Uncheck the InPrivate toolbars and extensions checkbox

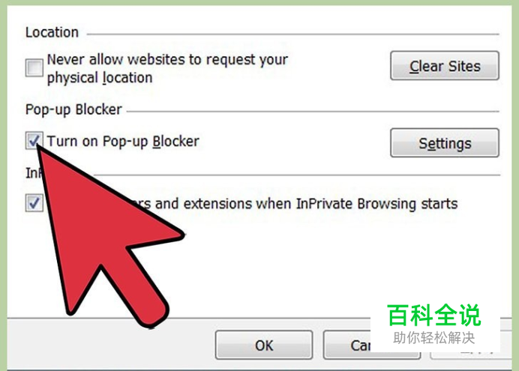(x=34, y=202)
